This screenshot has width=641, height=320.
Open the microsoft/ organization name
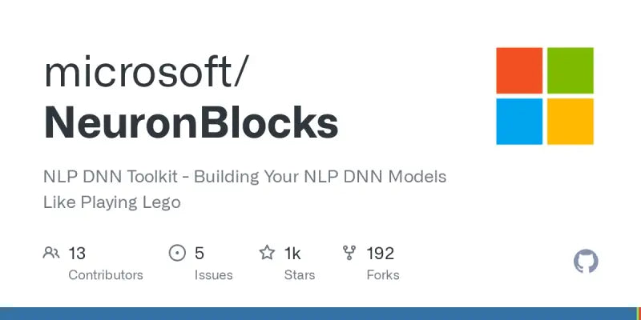146,73
